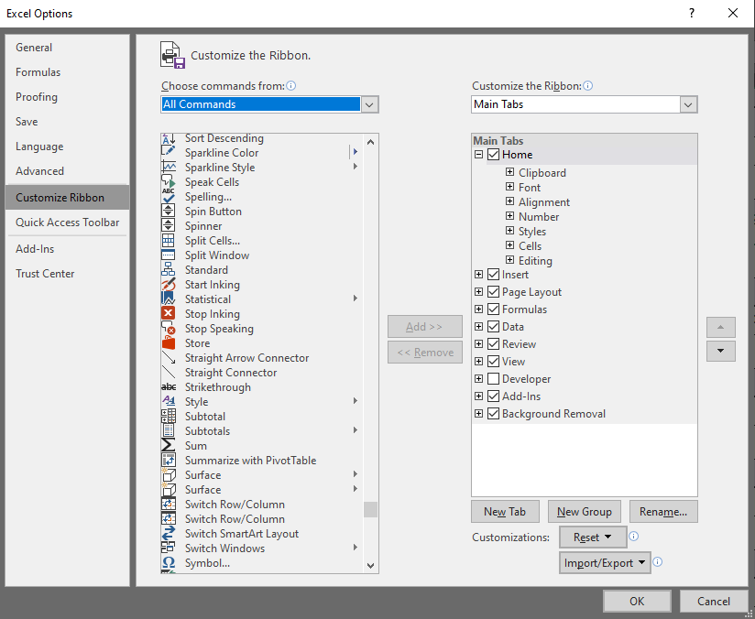Click the move-down arrow beside the tabs list

point(721,351)
